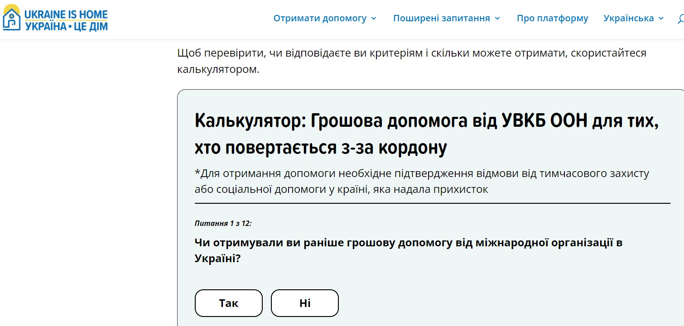The height and width of the screenshot is (326, 684).
Task: Click the calculator heading text
Action: (427, 134)
